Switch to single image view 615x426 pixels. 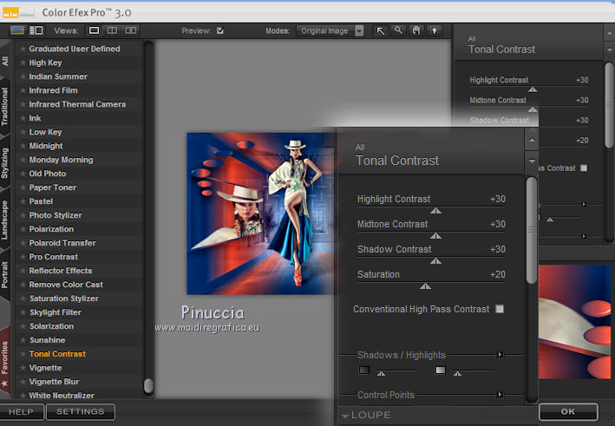tap(94, 30)
